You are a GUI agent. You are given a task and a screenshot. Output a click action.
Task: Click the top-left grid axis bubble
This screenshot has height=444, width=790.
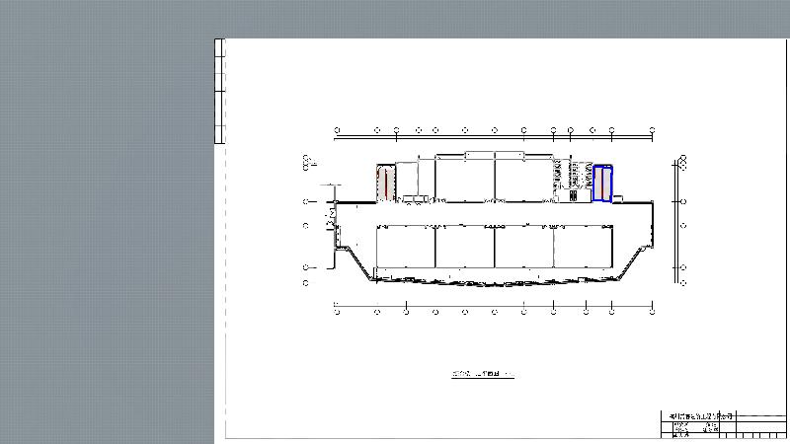point(338,129)
